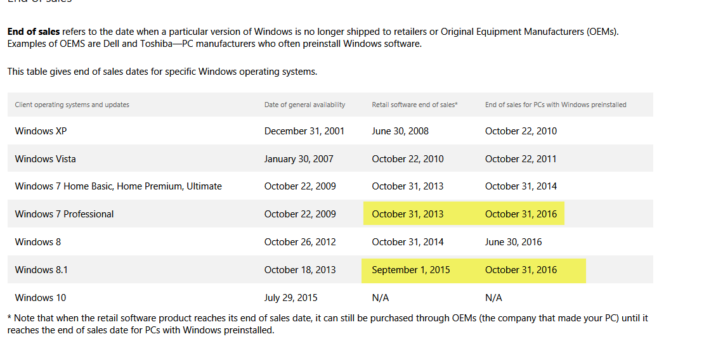Click the Windows 7 Professional row name

point(64,214)
